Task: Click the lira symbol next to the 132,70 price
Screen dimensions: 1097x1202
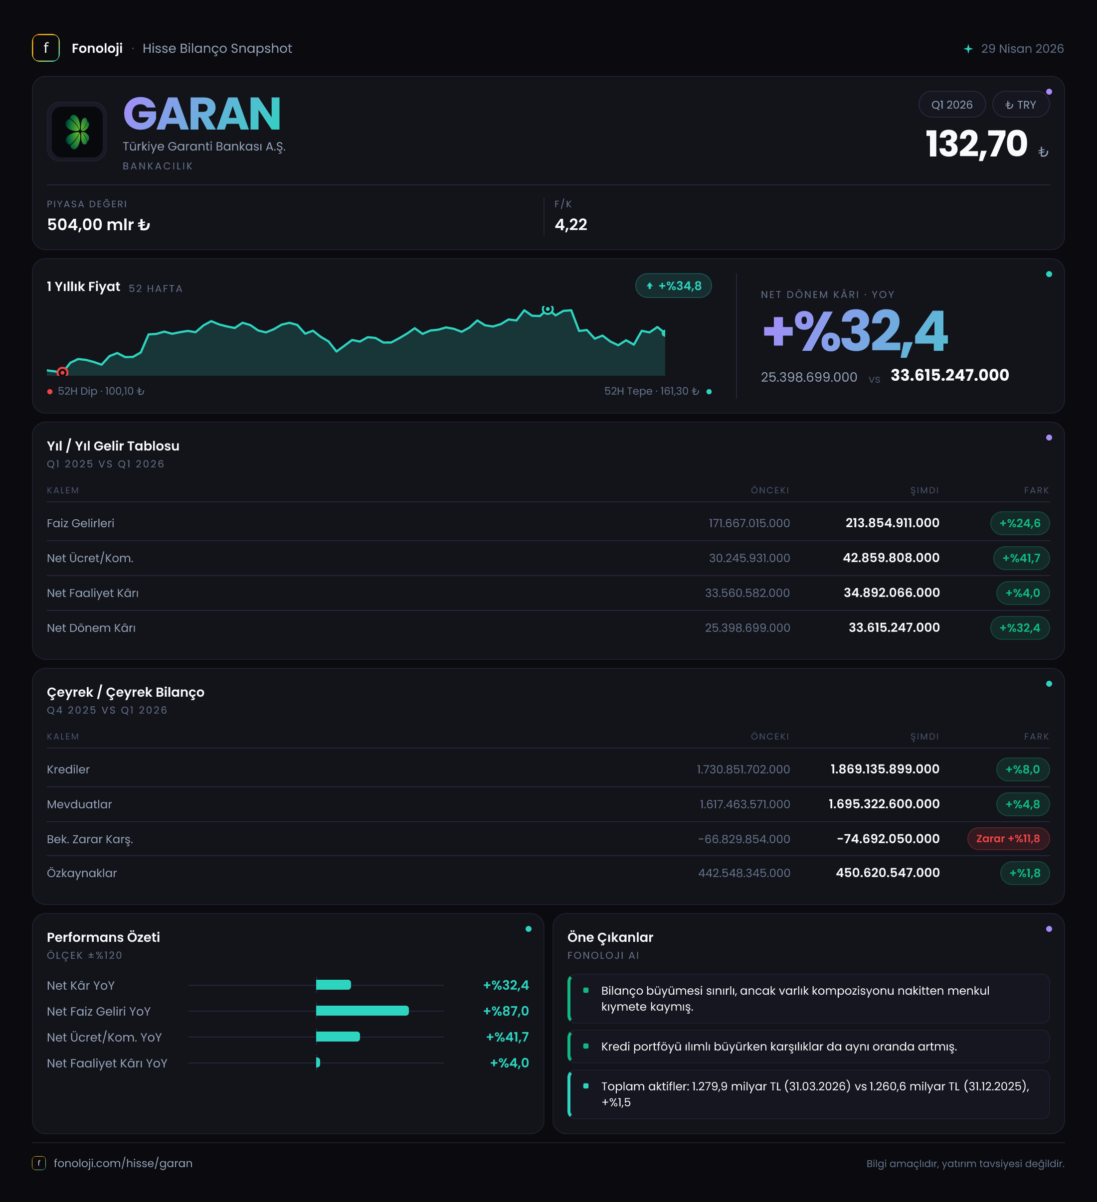Action: pyautogui.click(x=1043, y=152)
